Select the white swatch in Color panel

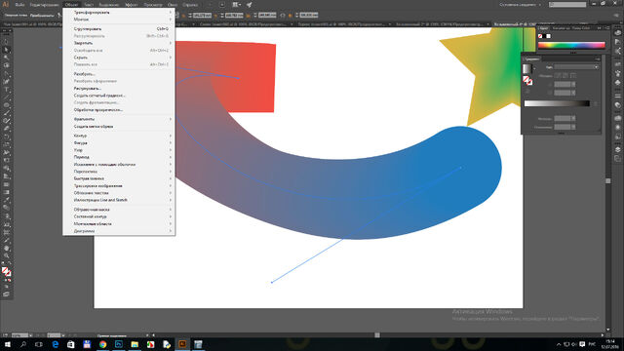point(548,36)
